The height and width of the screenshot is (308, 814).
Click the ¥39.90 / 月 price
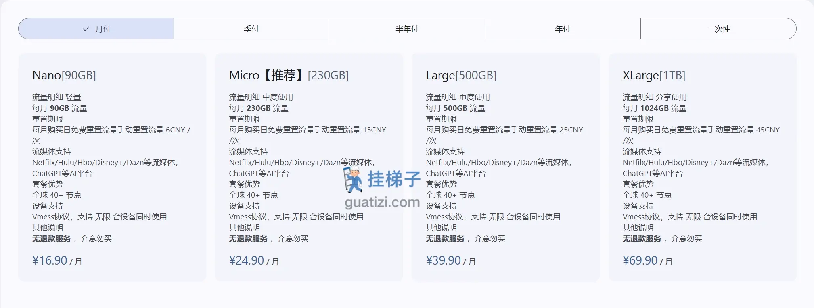[451, 261]
